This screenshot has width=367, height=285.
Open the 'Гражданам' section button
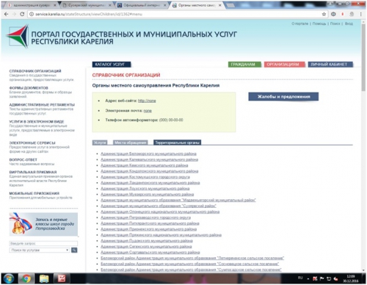244,65
